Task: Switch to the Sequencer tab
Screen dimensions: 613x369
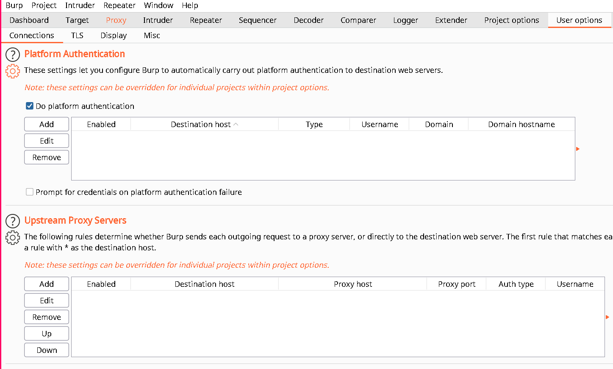Action: (x=258, y=20)
